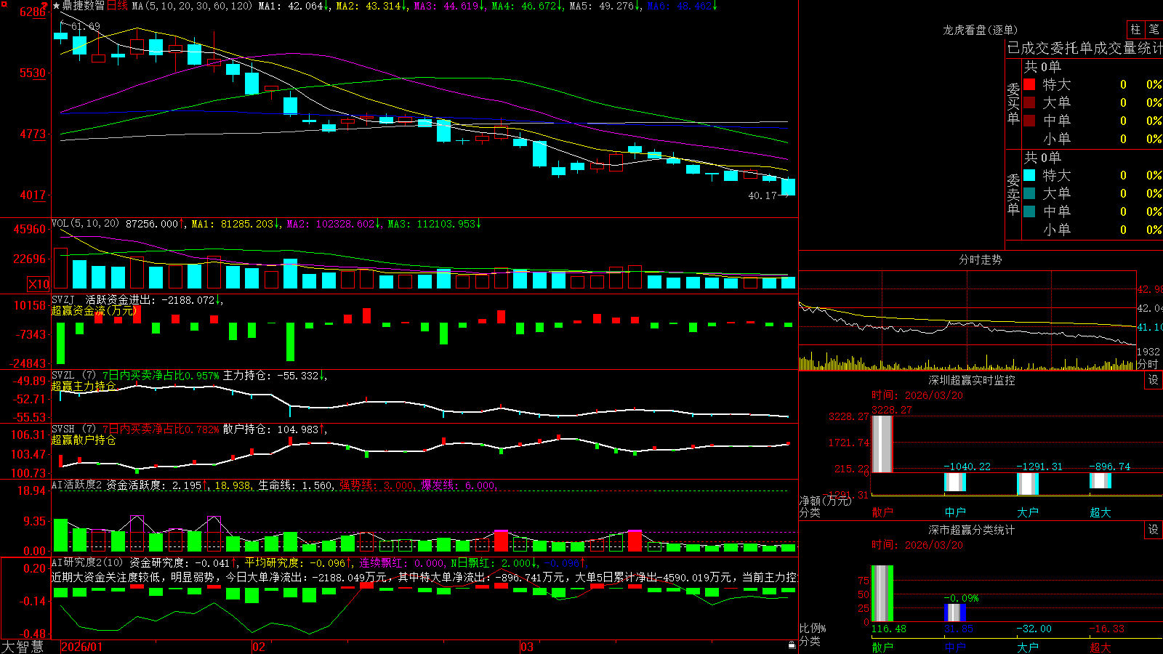Click 6286 price axis label
The image size is (1163, 654).
pos(33,12)
